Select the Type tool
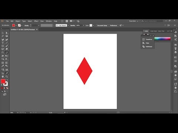Screen dimensions: 178x133 click(x=3, y=43)
